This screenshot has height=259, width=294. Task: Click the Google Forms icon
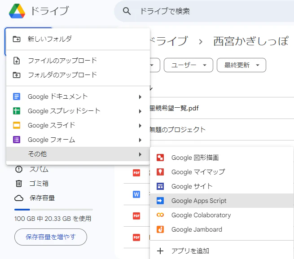click(x=17, y=140)
